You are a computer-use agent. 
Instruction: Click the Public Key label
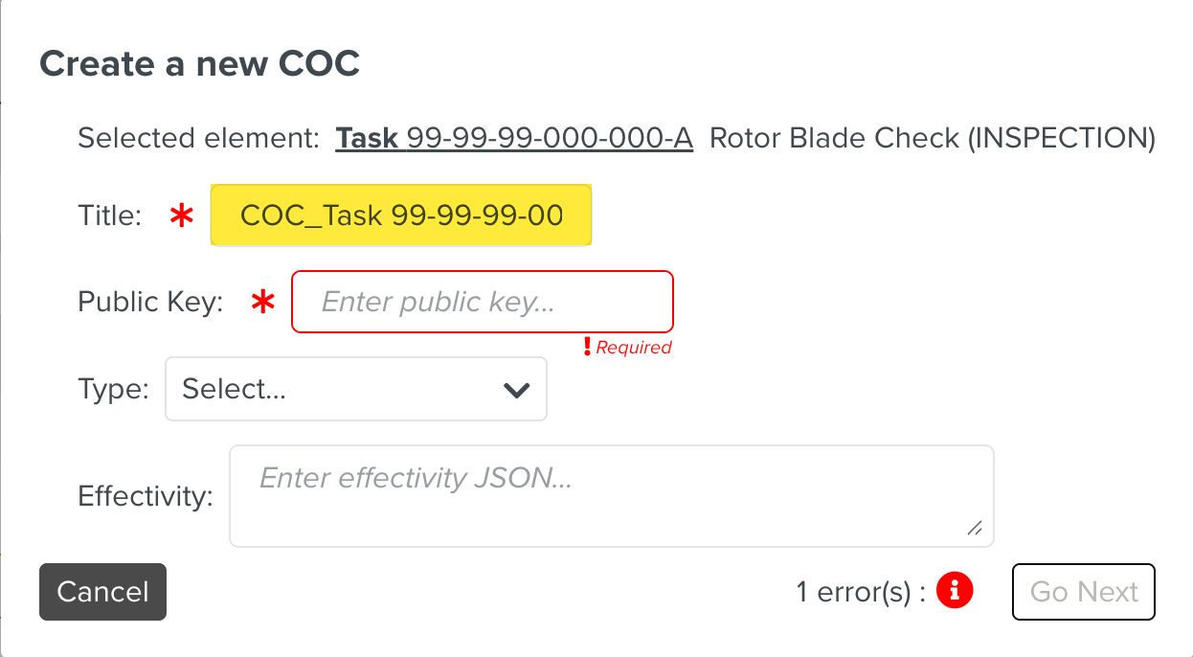click(x=150, y=303)
